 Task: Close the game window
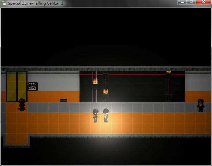point(203,2)
